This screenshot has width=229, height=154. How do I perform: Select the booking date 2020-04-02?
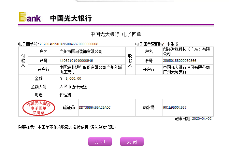[202, 119]
